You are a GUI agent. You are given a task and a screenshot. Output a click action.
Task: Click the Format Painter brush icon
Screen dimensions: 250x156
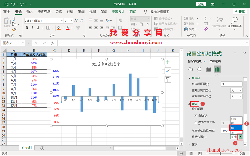coord(14,29)
